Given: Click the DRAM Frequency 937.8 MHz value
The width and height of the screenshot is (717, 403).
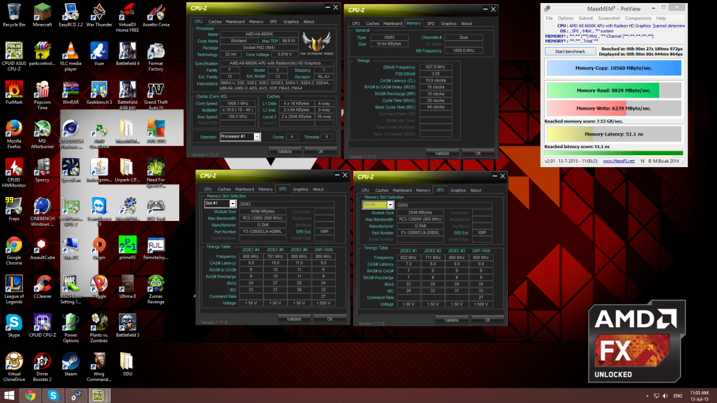Looking at the screenshot, I should [x=434, y=67].
